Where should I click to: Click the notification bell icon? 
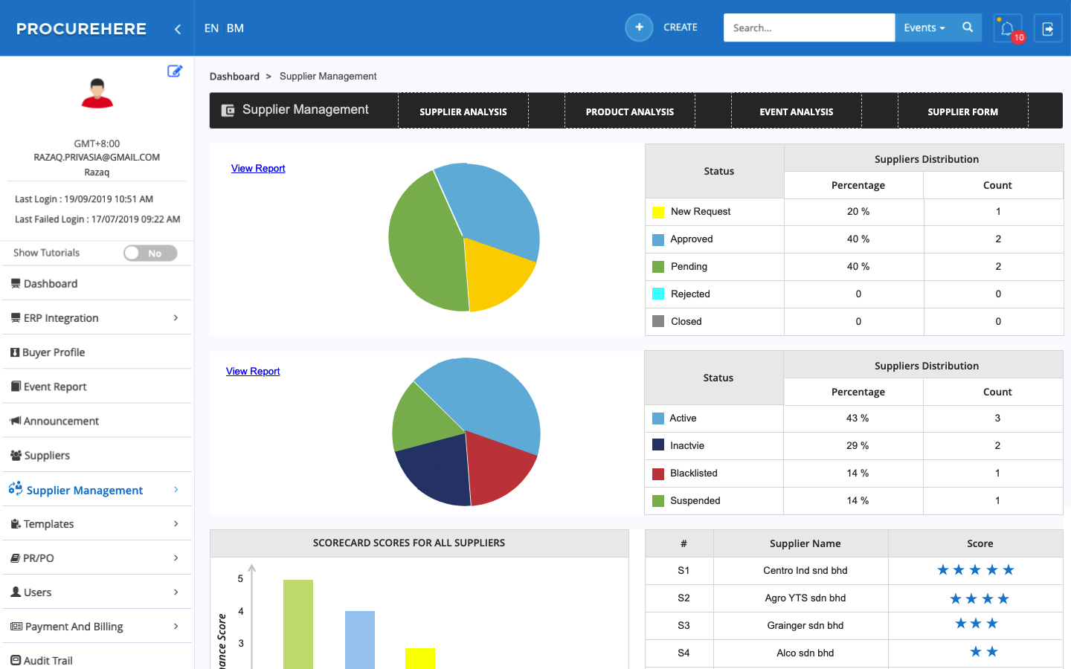[x=1007, y=28]
